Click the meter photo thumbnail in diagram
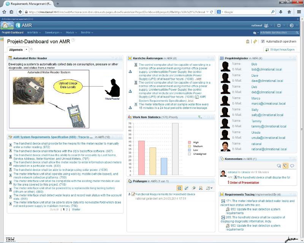The width and height of the screenshot is (304, 243). click(x=28, y=91)
